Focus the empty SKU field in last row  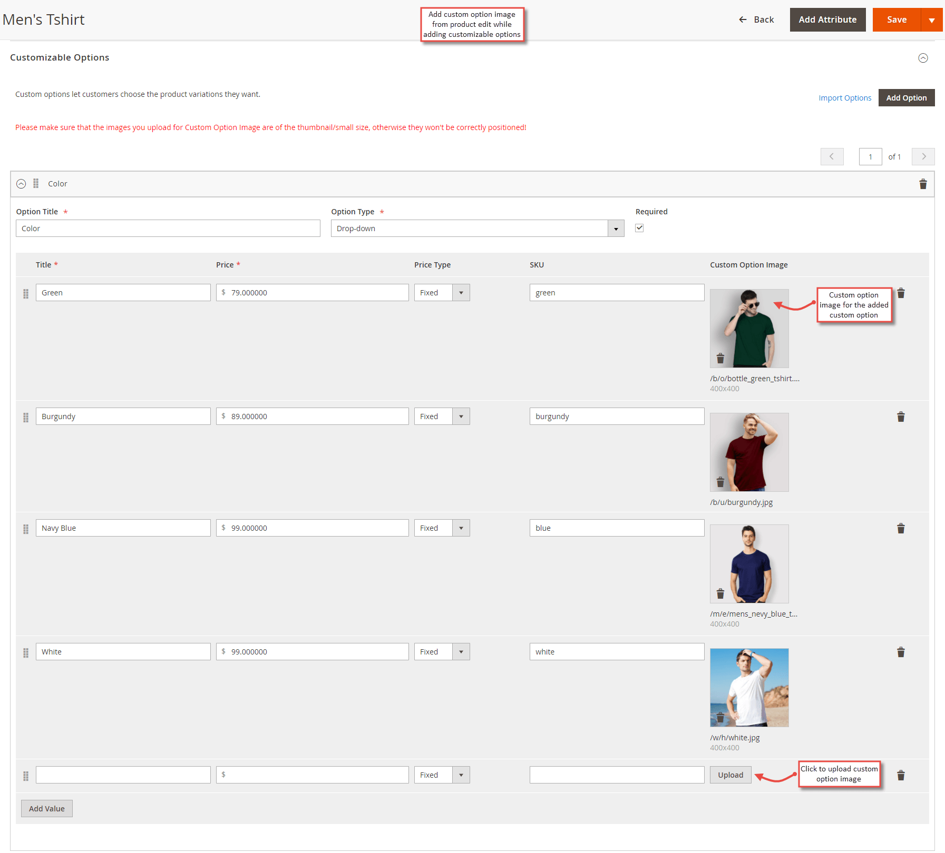617,775
